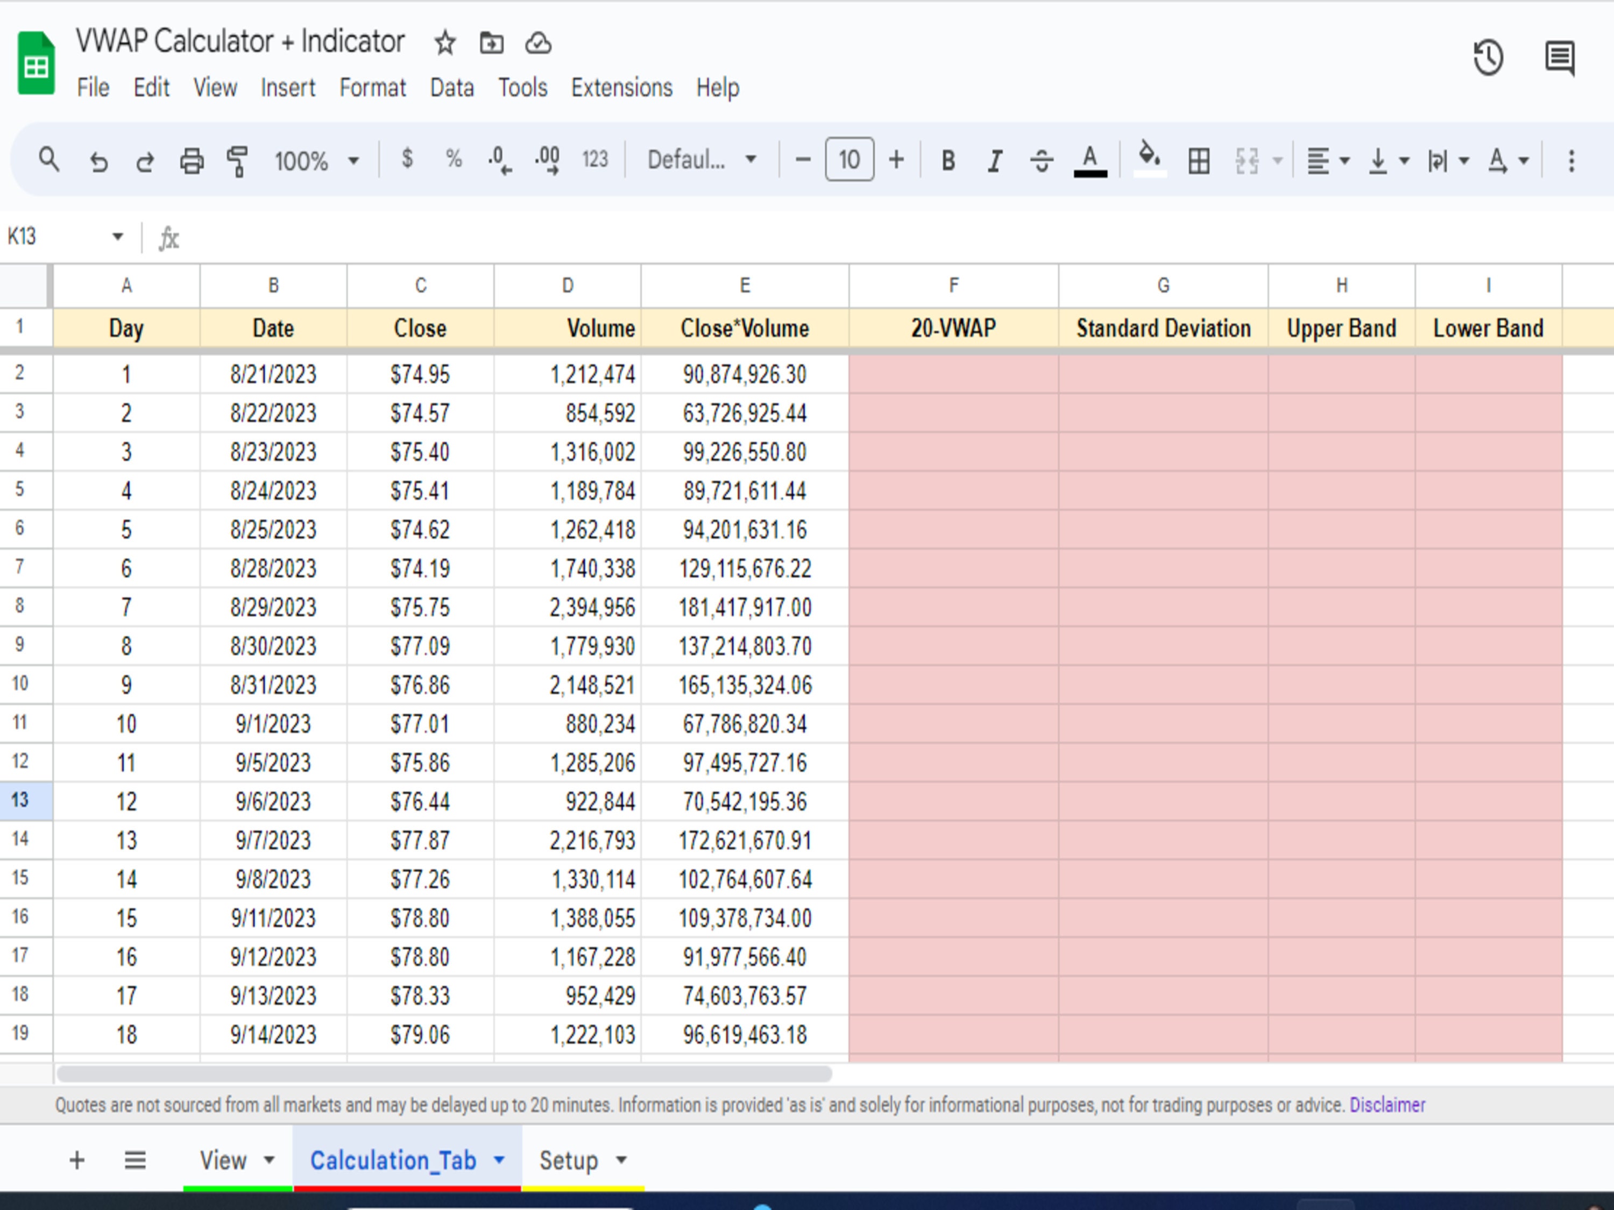Select cell E5 containing 89,721,611.44
This screenshot has height=1210, width=1614.
coord(744,491)
